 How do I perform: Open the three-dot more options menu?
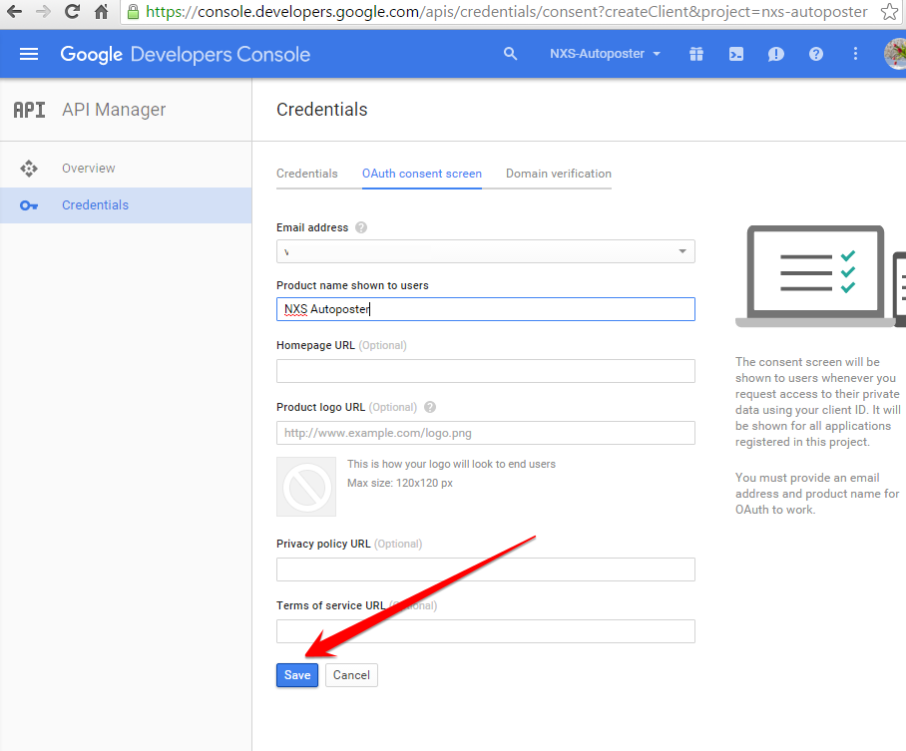[856, 54]
